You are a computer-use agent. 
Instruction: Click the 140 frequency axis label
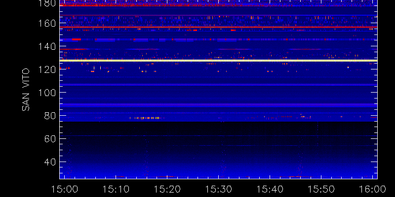point(46,46)
